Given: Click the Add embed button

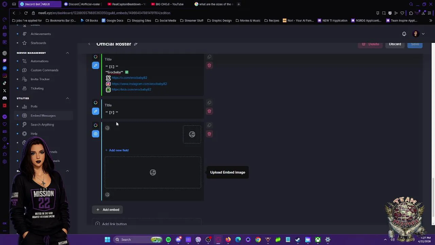Looking at the screenshot, I should 108,210.
